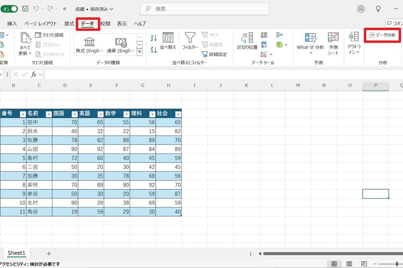Image resolution: width=403 pixels, height=268 pixels.
Task: Open the ページ レイアウト ribbon tab
Action: (x=40, y=24)
